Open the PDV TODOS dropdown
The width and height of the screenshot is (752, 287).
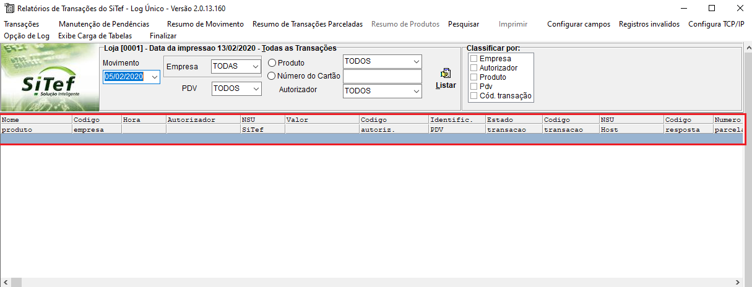click(256, 88)
